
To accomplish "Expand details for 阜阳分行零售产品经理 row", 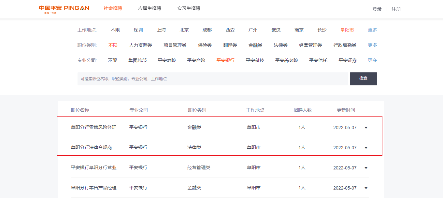I will click(366, 188).
